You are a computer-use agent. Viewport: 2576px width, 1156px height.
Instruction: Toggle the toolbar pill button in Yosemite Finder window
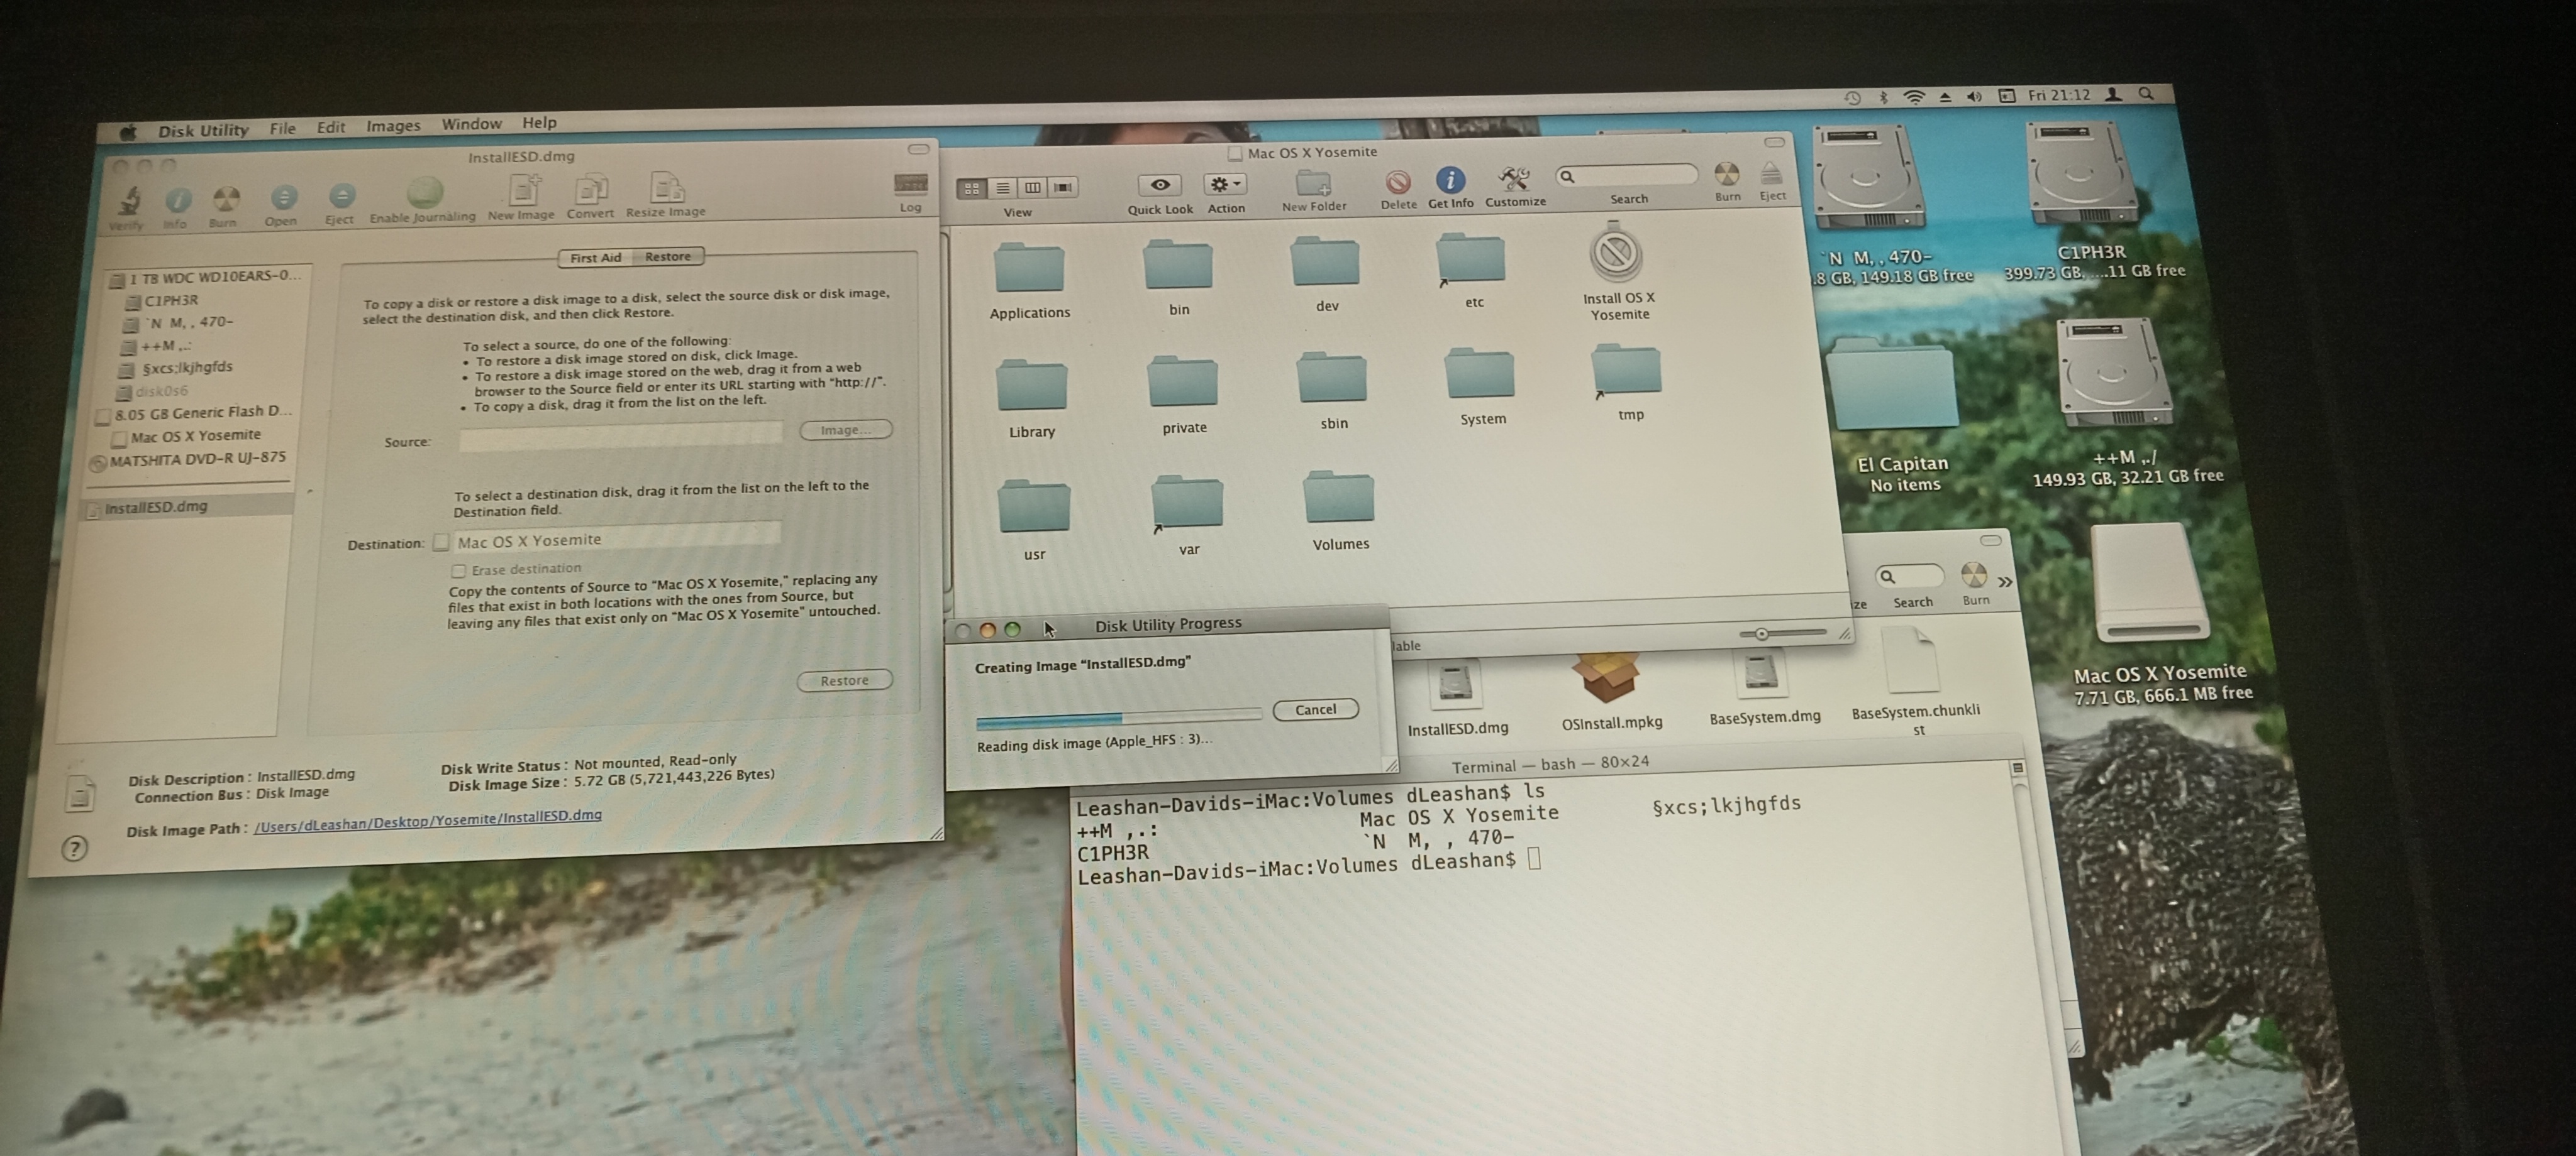click(x=1774, y=142)
